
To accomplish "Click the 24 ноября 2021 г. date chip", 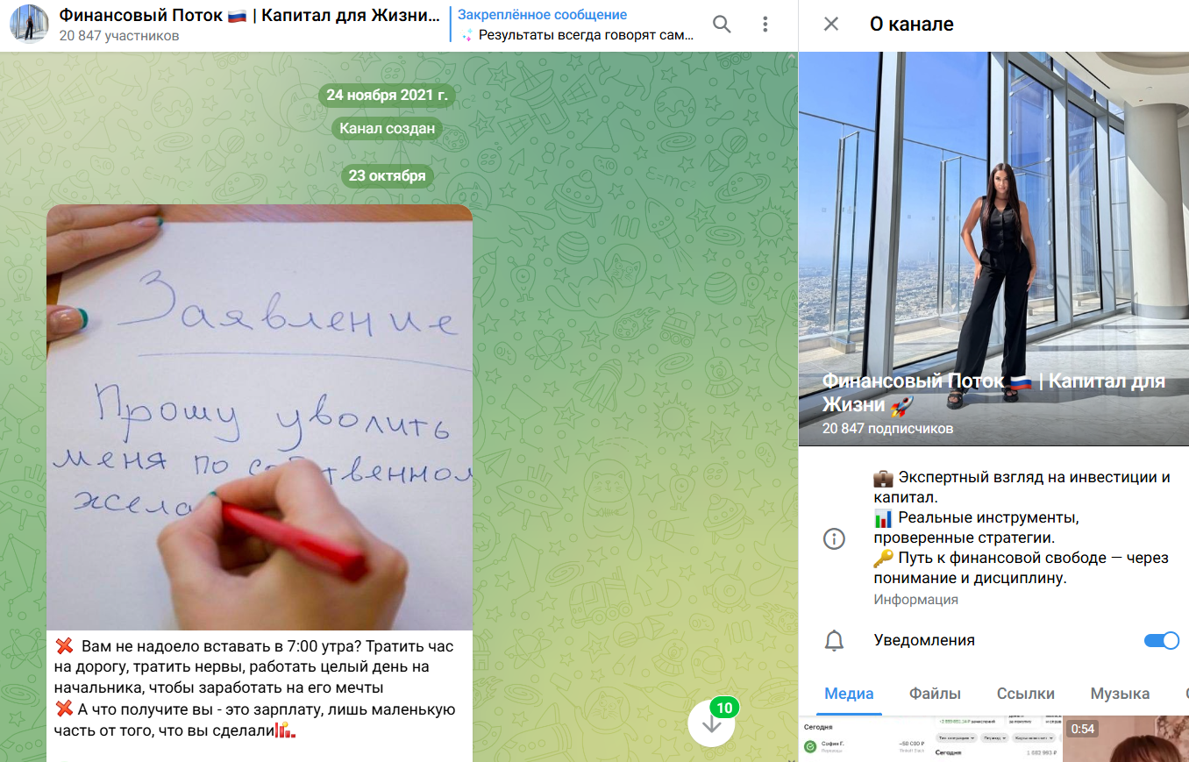I will tap(388, 95).
